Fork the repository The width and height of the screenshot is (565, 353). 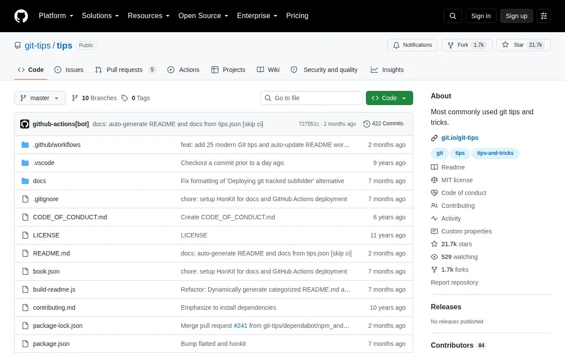(467, 45)
